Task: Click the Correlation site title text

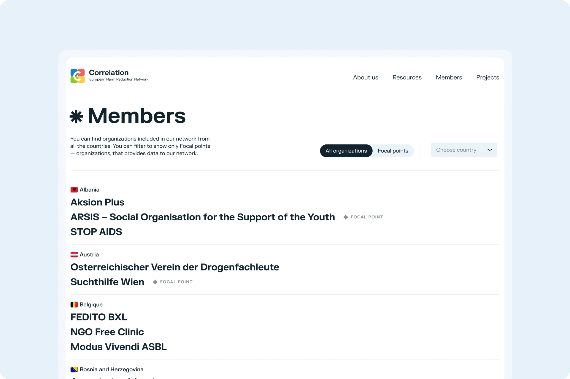Action: (109, 73)
